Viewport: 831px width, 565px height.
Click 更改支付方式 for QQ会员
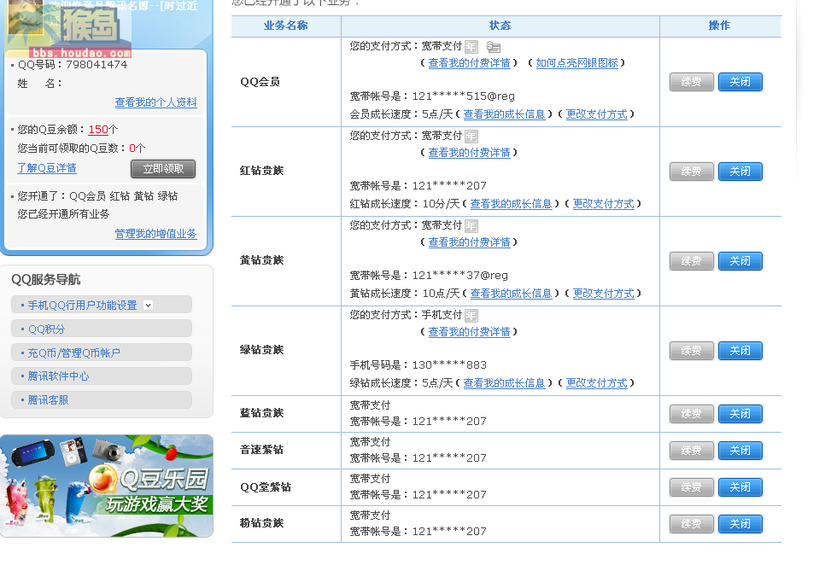[596, 114]
